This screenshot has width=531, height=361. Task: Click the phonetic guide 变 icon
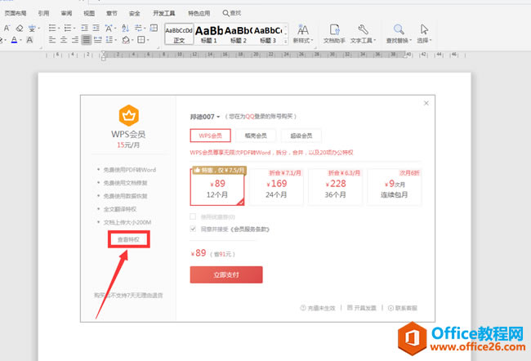click(x=32, y=28)
